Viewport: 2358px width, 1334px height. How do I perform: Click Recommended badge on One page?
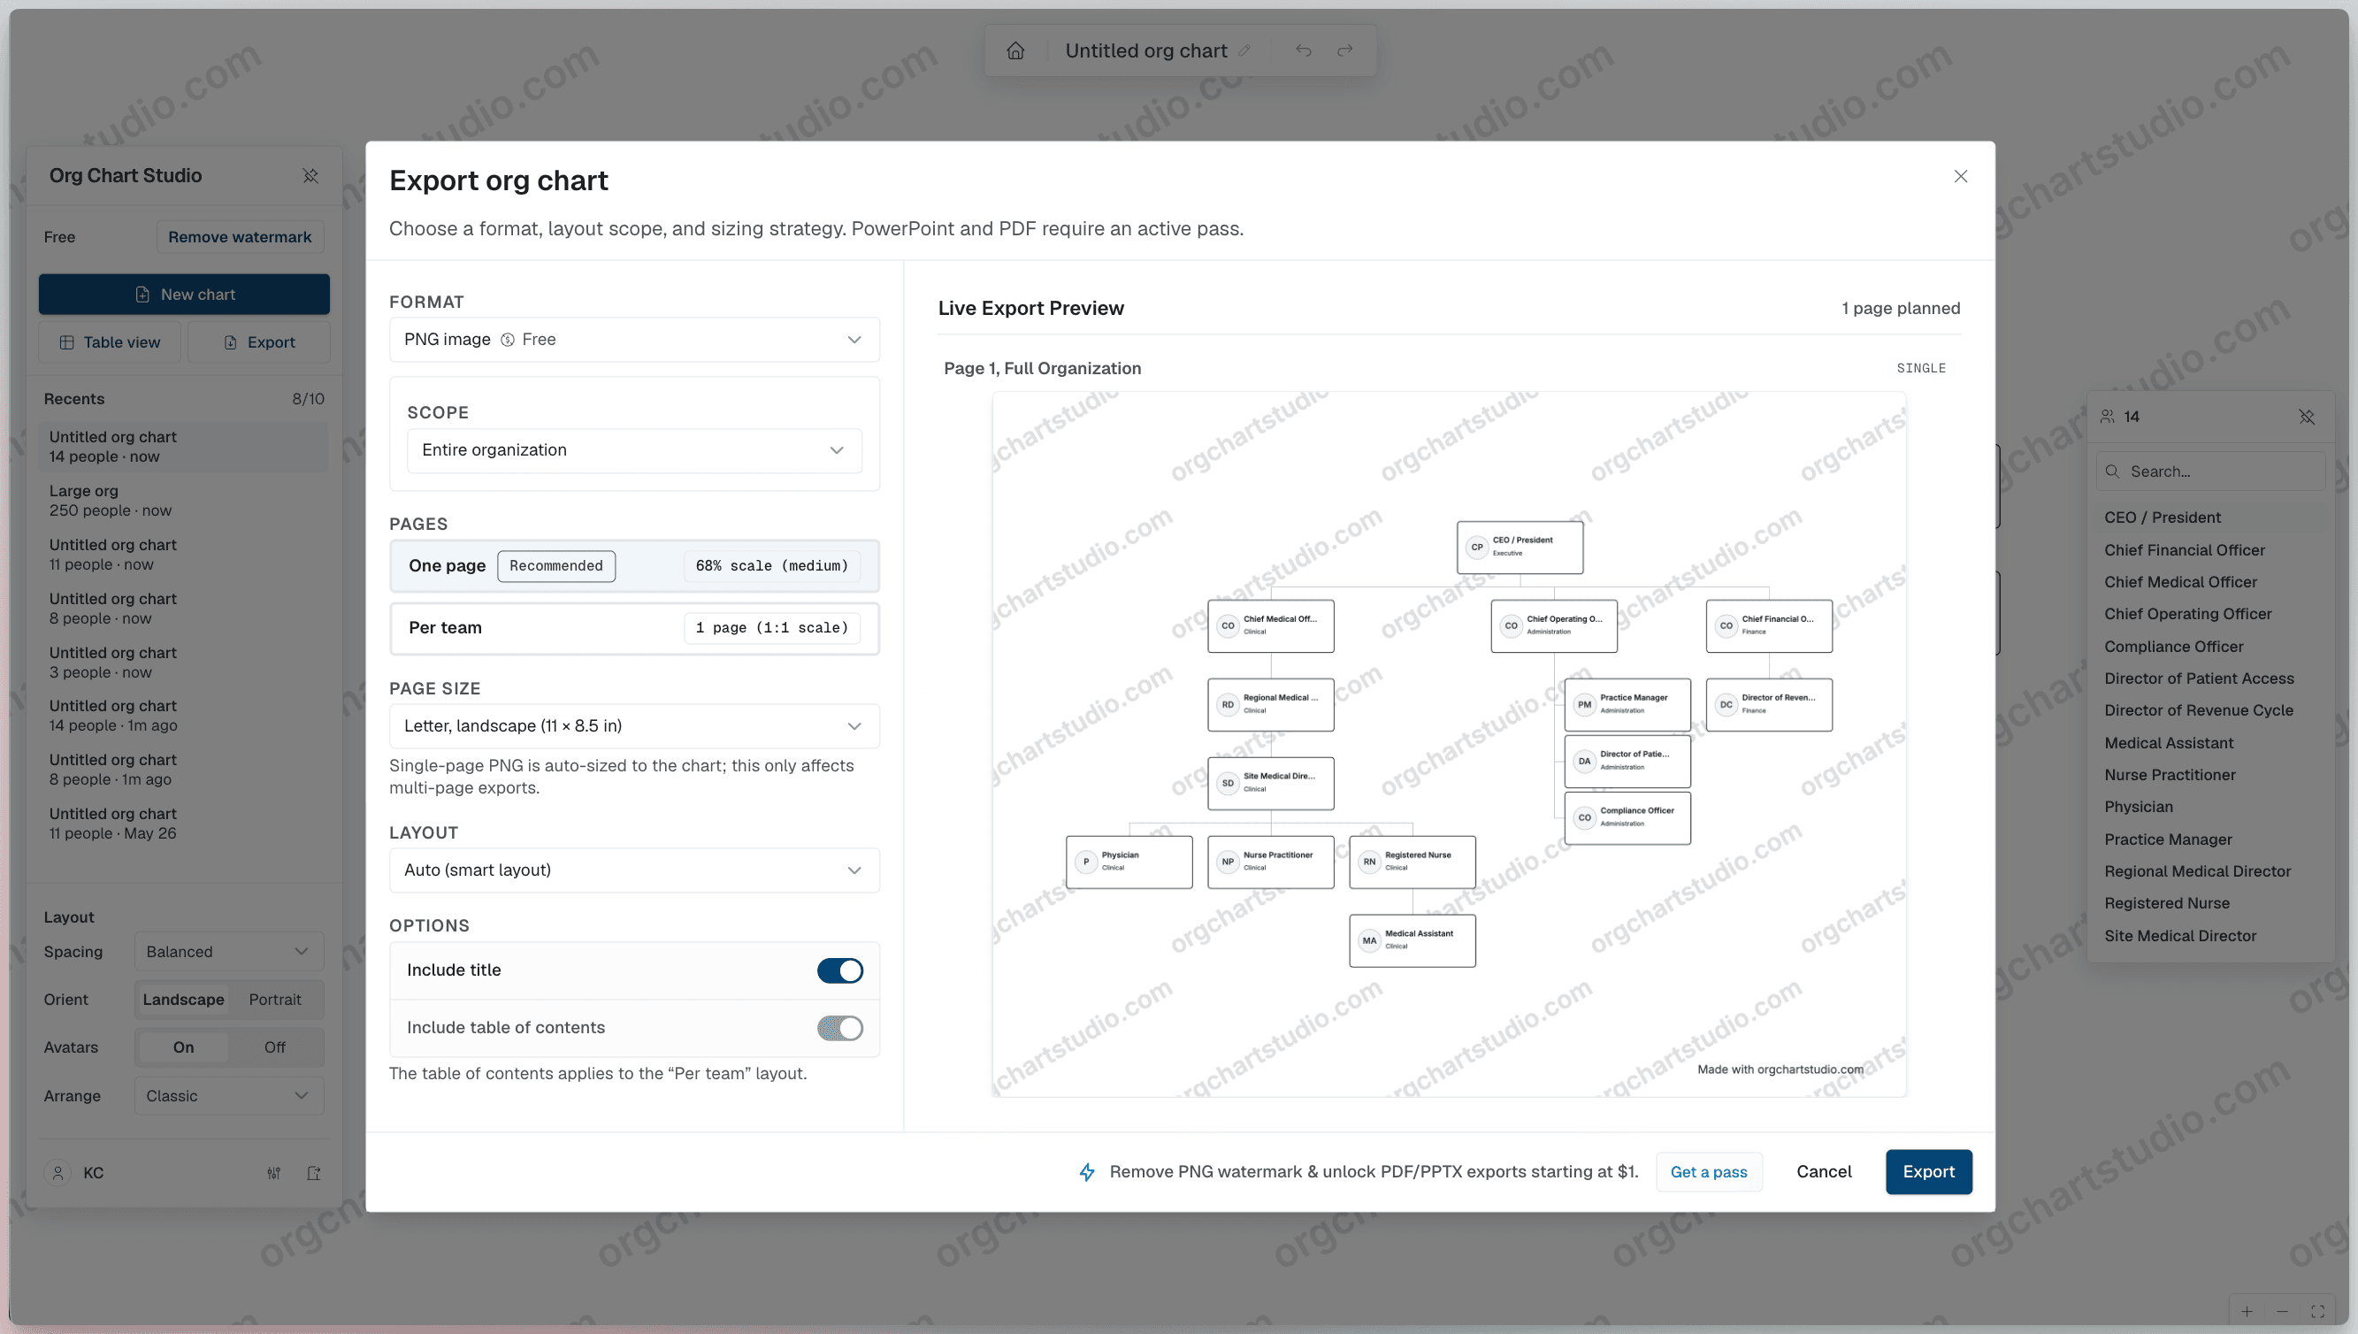click(x=556, y=566)
